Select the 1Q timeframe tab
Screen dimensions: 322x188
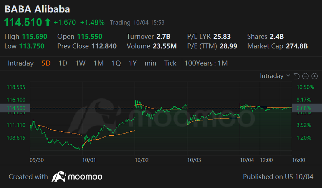coord(116,63)
